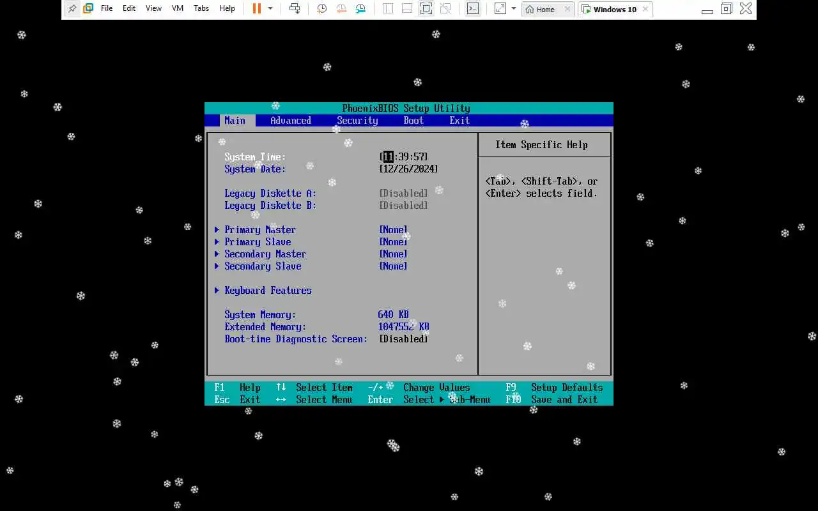818x511 pixels.
Task: Open the Tabs menu
Action: point(201,8)
